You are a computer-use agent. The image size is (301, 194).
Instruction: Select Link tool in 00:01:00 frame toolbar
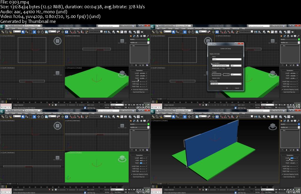tap(3, 32)
